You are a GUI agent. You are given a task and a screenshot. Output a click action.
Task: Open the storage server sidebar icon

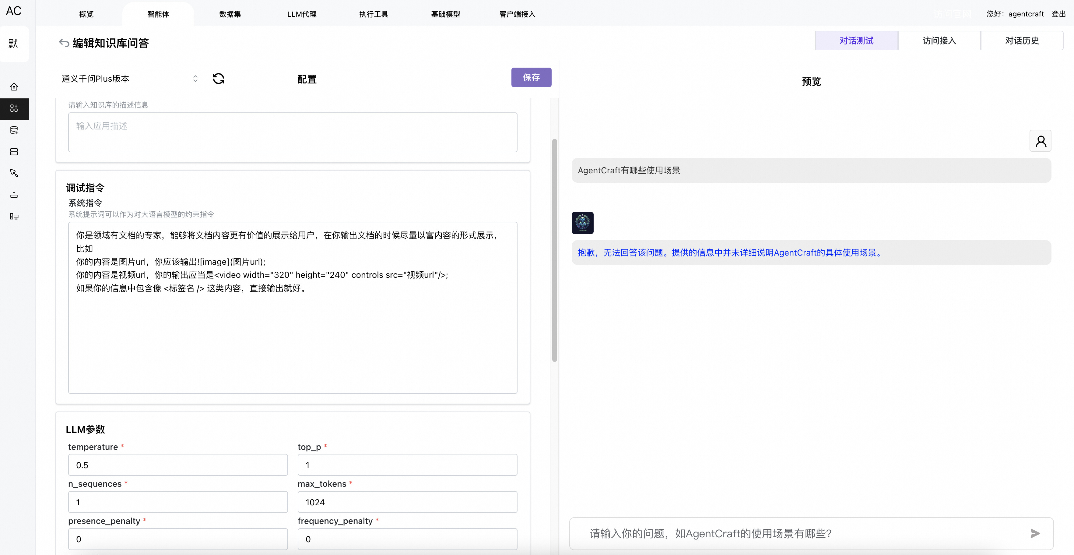coord(14,152)
